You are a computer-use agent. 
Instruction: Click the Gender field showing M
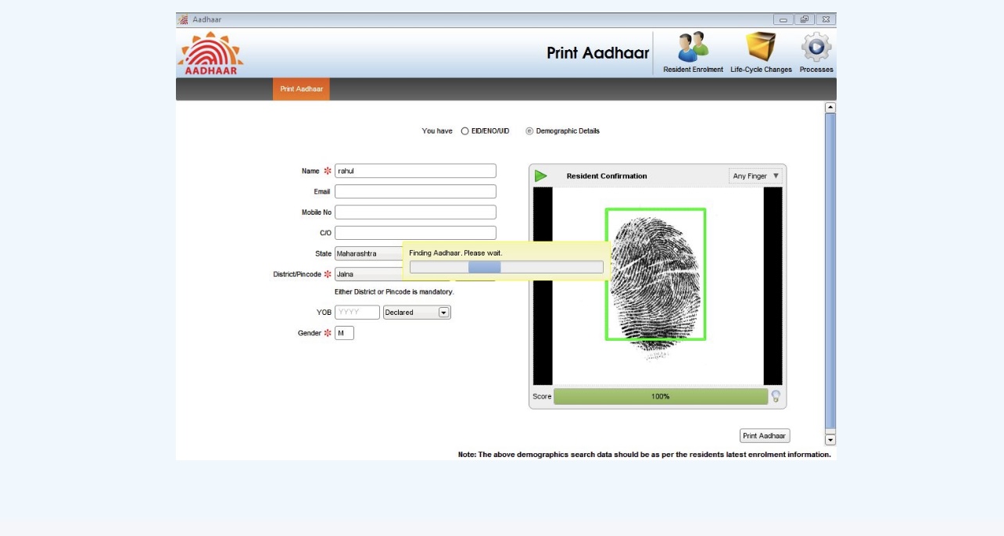[344, 333]
